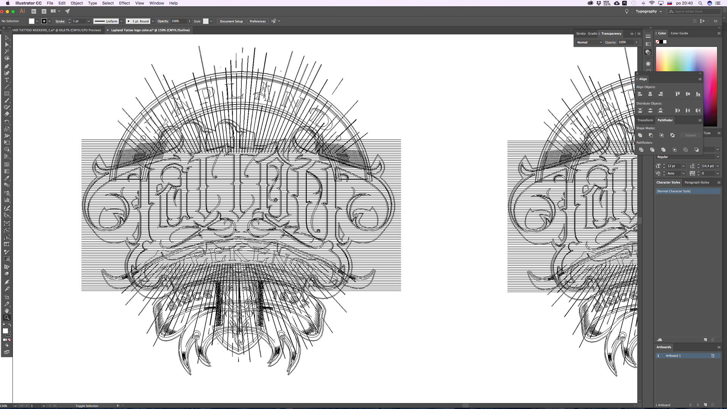
Task: Select [Normal Character Style] entry
Action: tap(688, 191)
